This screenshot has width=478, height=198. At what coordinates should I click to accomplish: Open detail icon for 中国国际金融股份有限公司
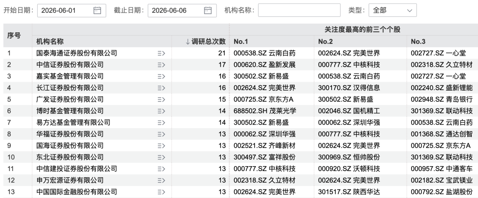click(x=161, y=192)
